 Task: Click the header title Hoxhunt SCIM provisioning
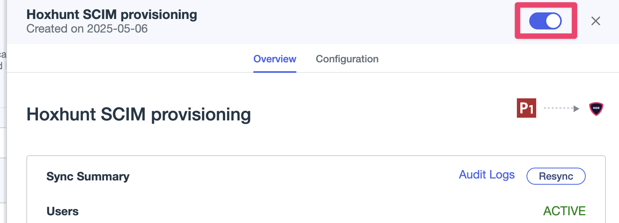click(x=112, y=14)
